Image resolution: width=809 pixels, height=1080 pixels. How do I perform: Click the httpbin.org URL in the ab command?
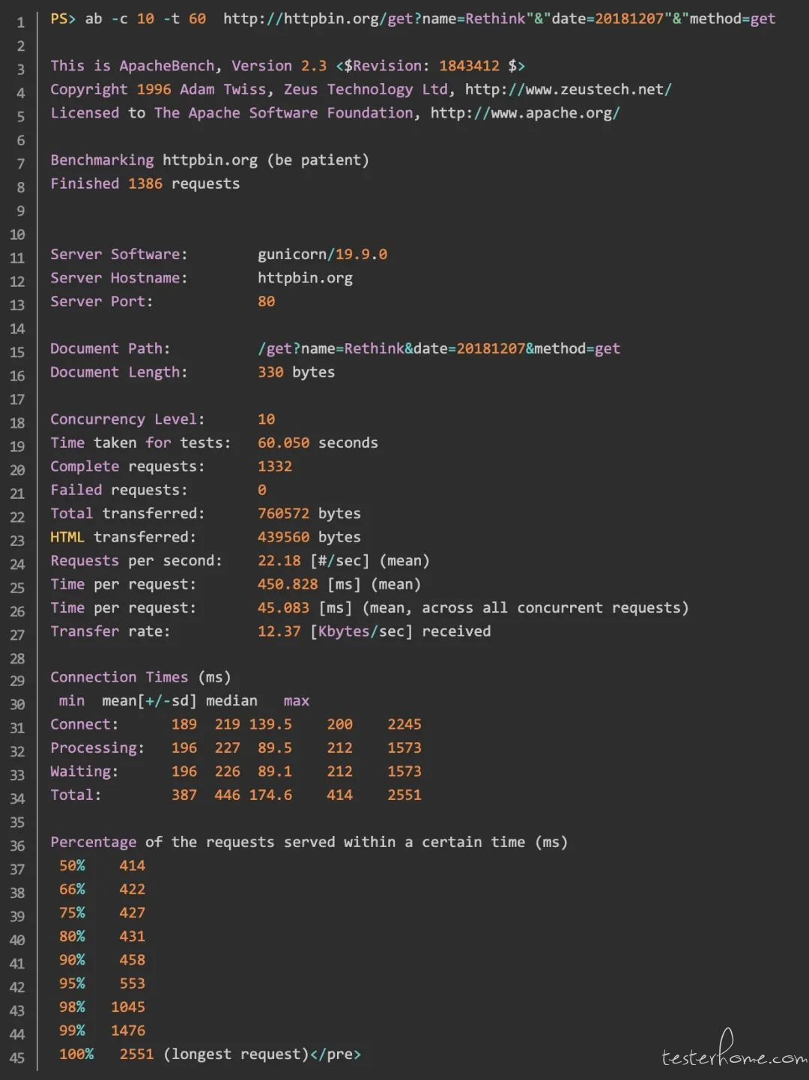pos(499,19)
